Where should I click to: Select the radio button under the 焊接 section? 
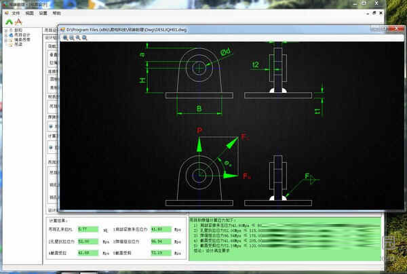click(50, 126)
